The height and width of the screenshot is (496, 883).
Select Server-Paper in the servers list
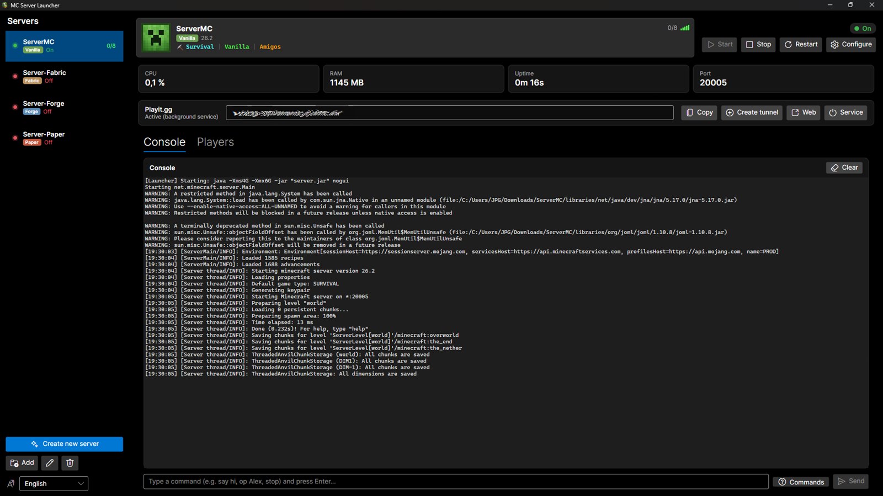pos(65,138)
